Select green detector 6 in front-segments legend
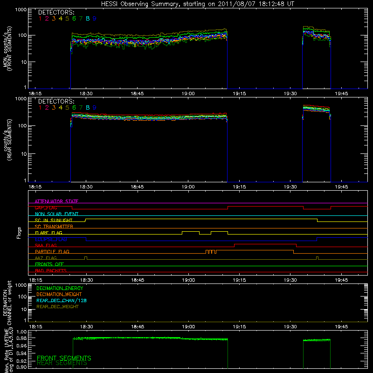Image resolution: width=373 pixels, height=373 pixels. tap(74, 19)
